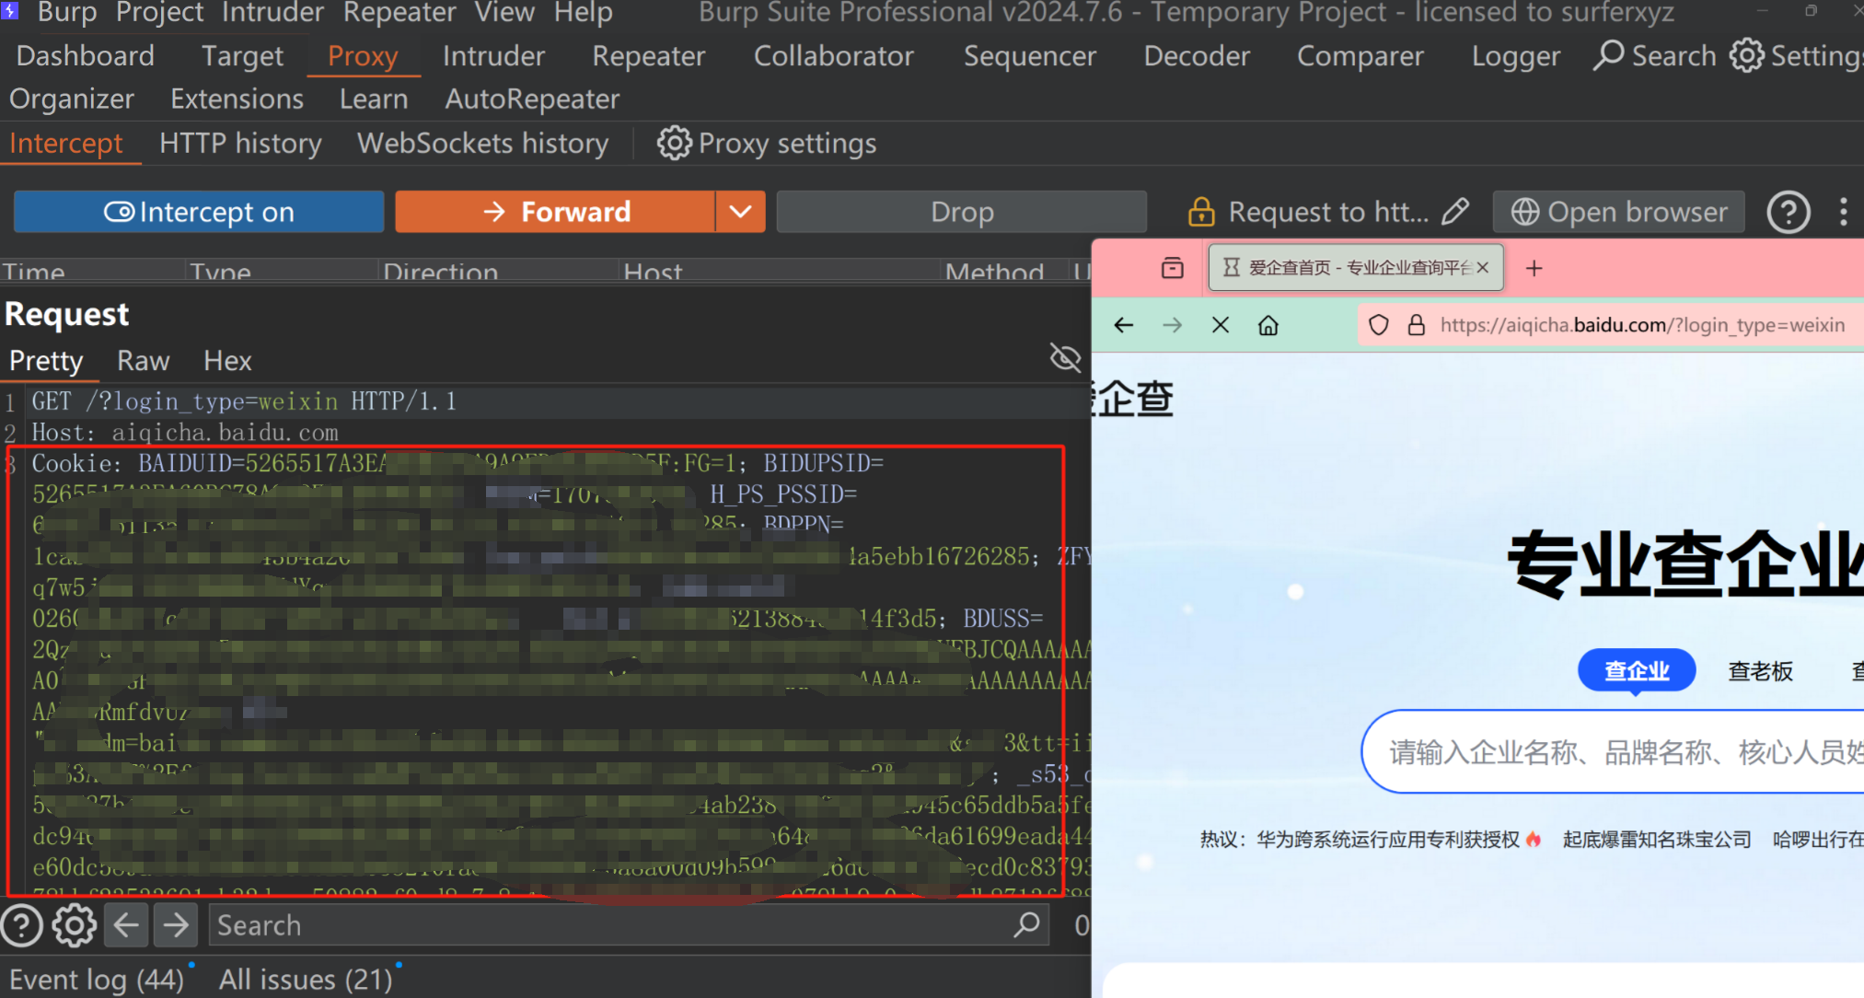1864x998 pixels.
Task: Go to previous search match arrow
Action: coord(126,925)
